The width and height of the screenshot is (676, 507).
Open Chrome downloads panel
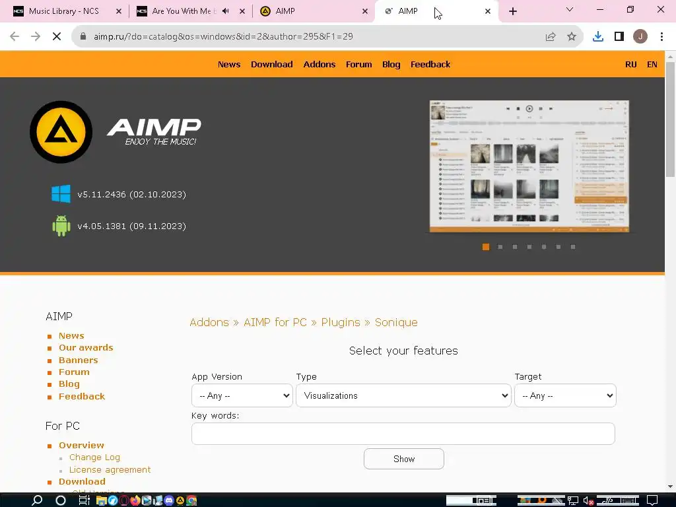click(598, 37)
